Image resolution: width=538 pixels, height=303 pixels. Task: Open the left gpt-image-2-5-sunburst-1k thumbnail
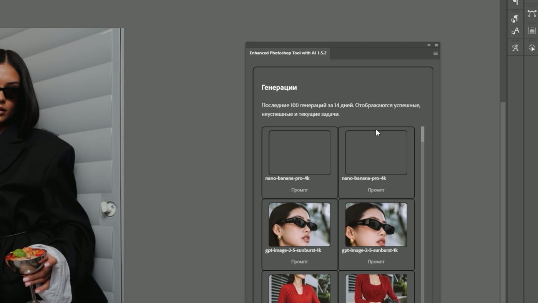299,225
